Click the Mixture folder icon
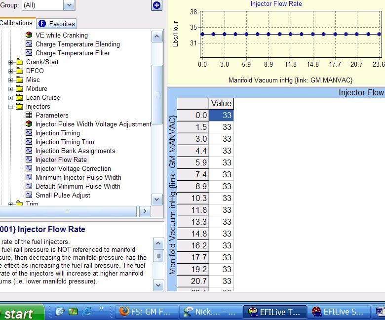 [x=19, y=88]
